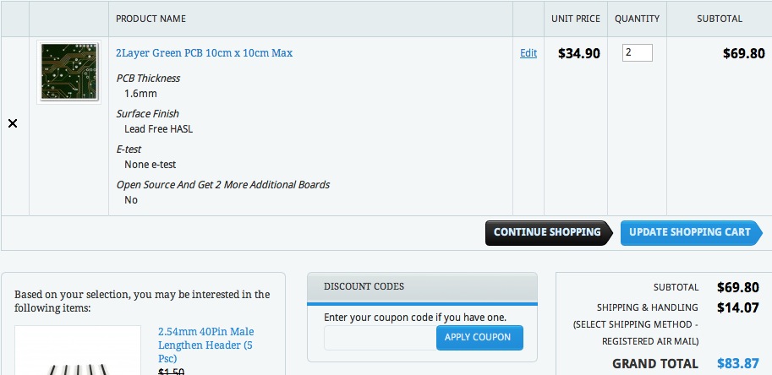Screen dimensions: 772x375
Task: Click the $34.90 unit price value
Action: [579, 54]
